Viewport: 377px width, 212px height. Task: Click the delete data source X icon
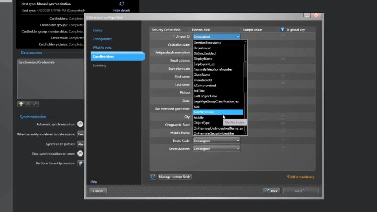[28, 104]
